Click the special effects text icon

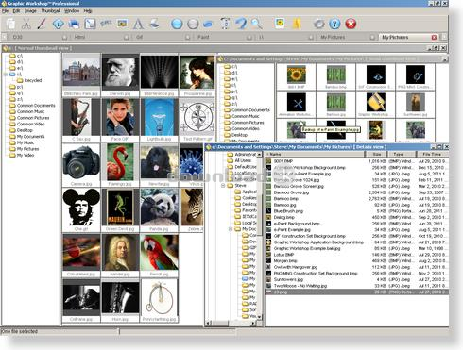(106, 24)
